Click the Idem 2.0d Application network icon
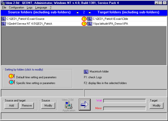The height and width of the screenshot is (121, 168). pyautogui.click(x=68, y=105)
